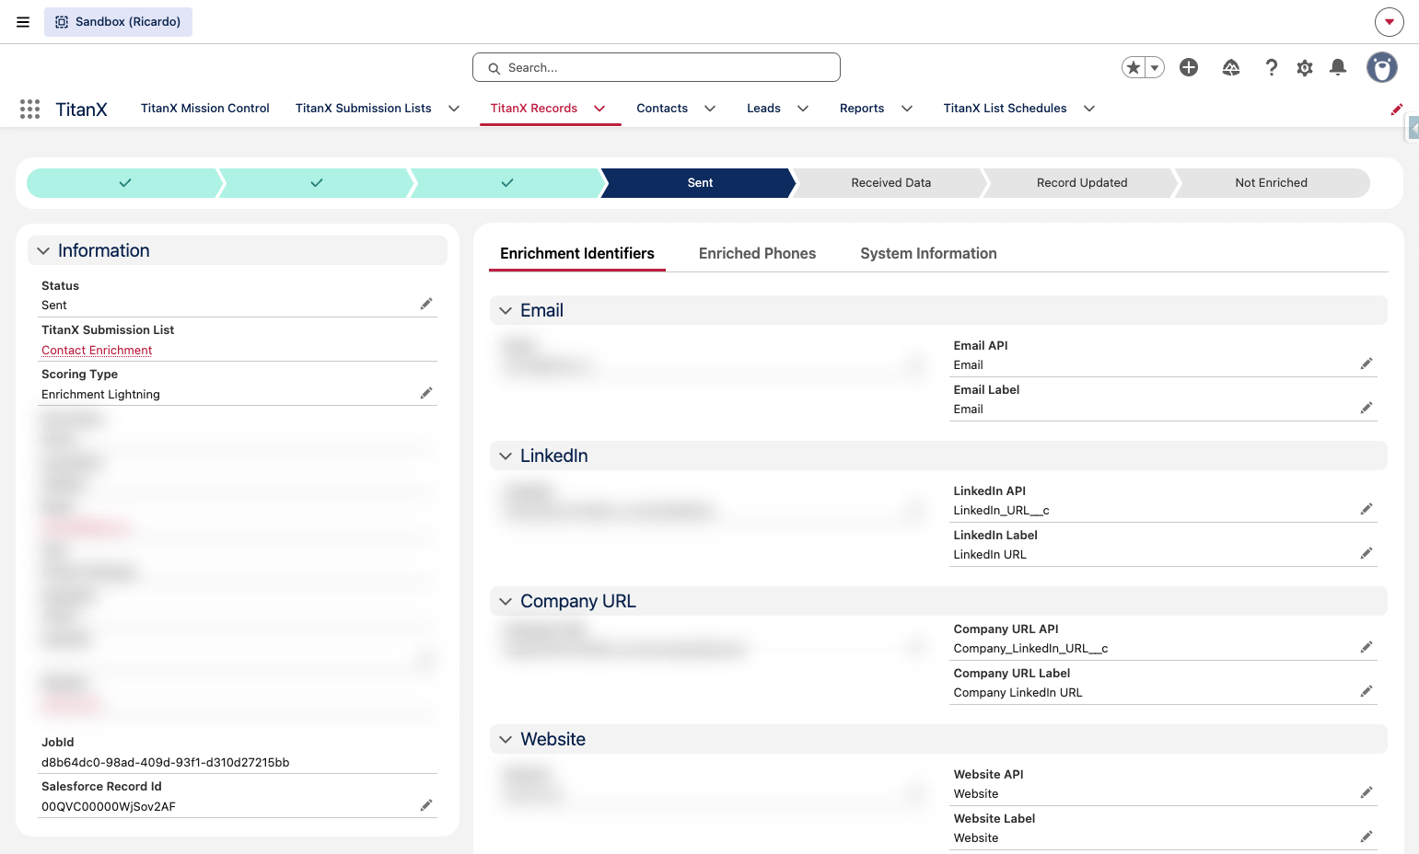Open the notifications bell
1419x854 pixels.
1338,67
